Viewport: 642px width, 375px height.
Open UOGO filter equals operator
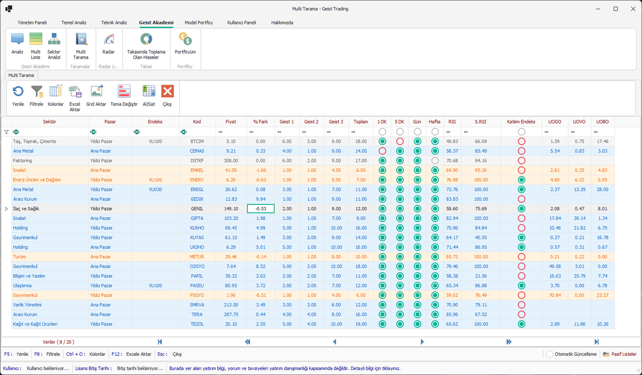point(547,132)
